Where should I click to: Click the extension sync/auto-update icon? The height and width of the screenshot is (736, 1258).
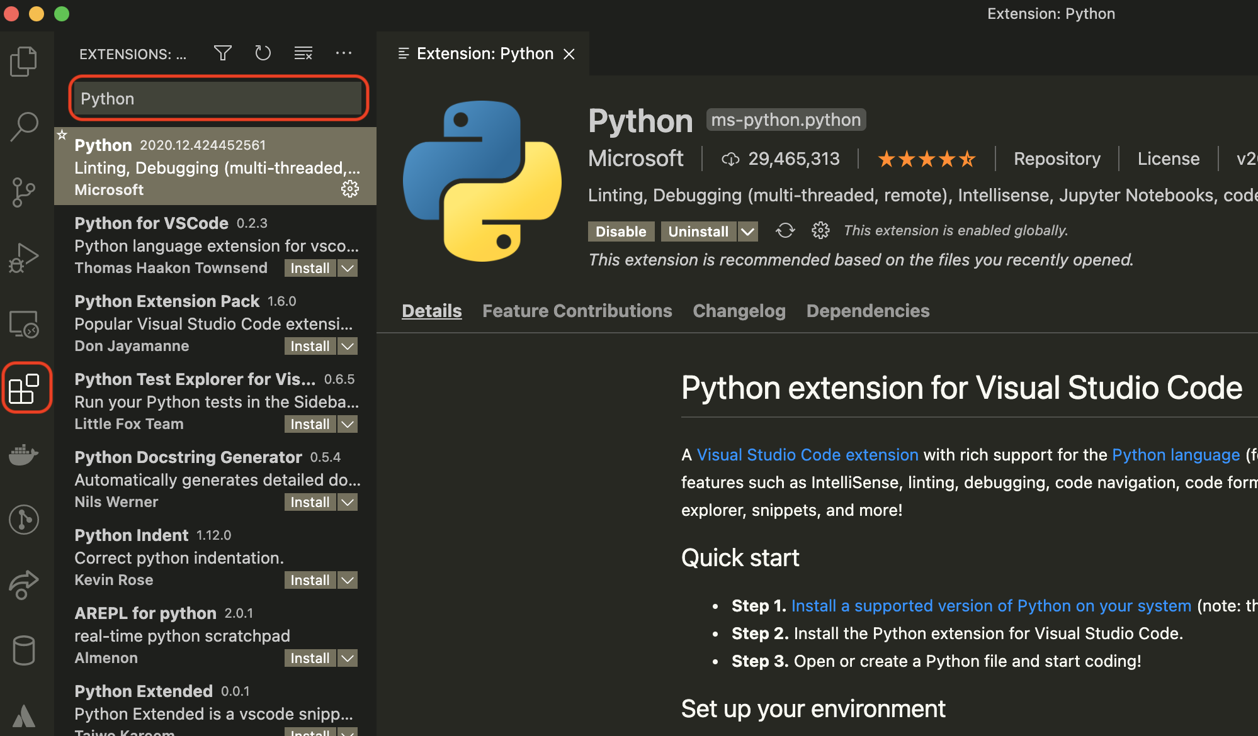point(785,231)
